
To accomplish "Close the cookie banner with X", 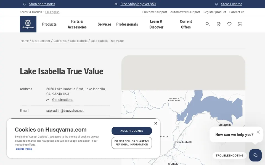I will (156, 123).
